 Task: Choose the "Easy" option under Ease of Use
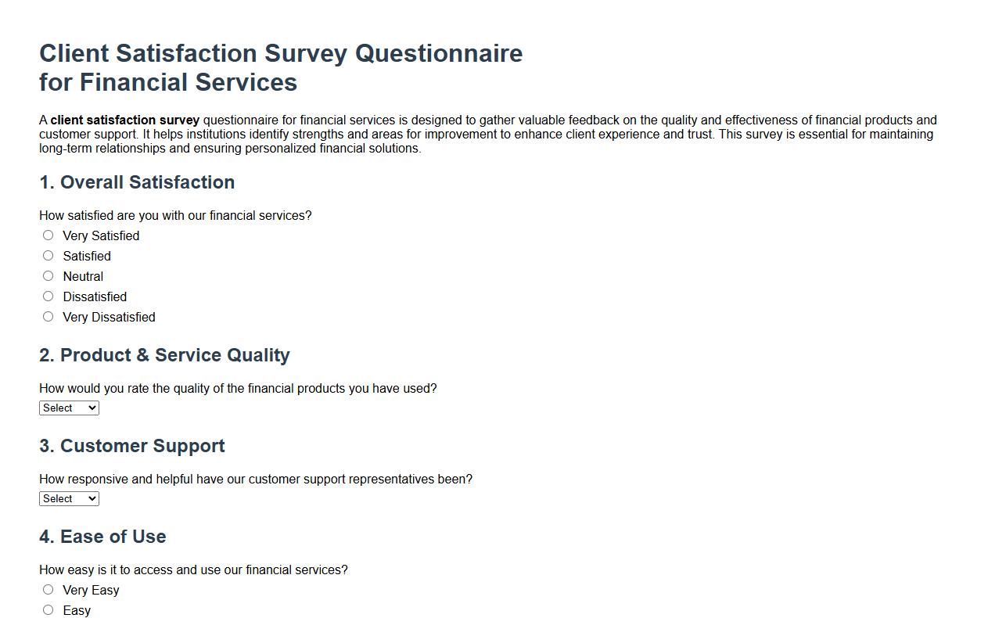coord(48,609)
